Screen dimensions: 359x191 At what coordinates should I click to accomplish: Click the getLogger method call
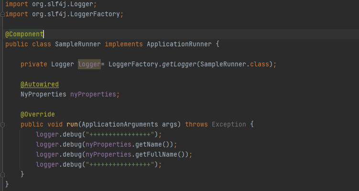(179, 64)
